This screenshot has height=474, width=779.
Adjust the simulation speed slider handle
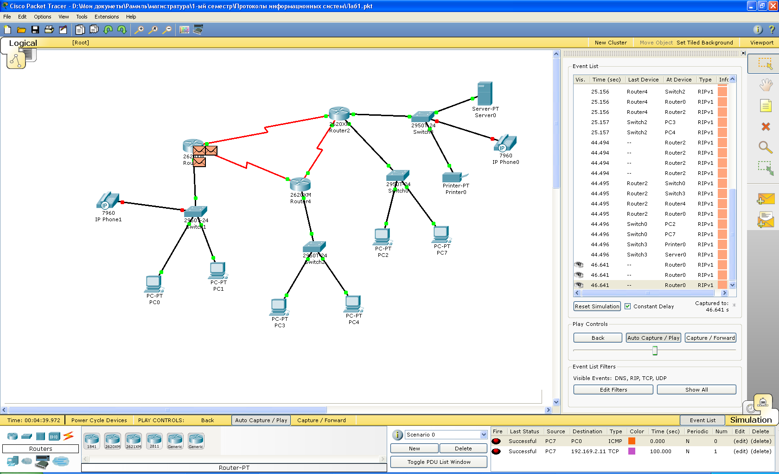655,351
